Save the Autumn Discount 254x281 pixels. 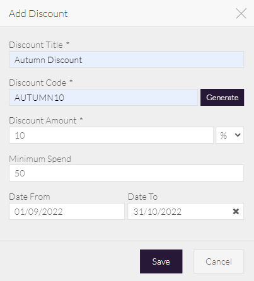coord(161,261)
